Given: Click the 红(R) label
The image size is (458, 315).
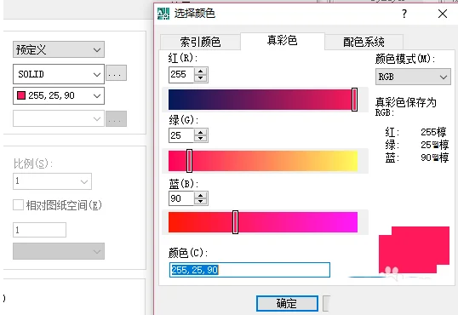Looking at the screenshot, I should [183, 58].
